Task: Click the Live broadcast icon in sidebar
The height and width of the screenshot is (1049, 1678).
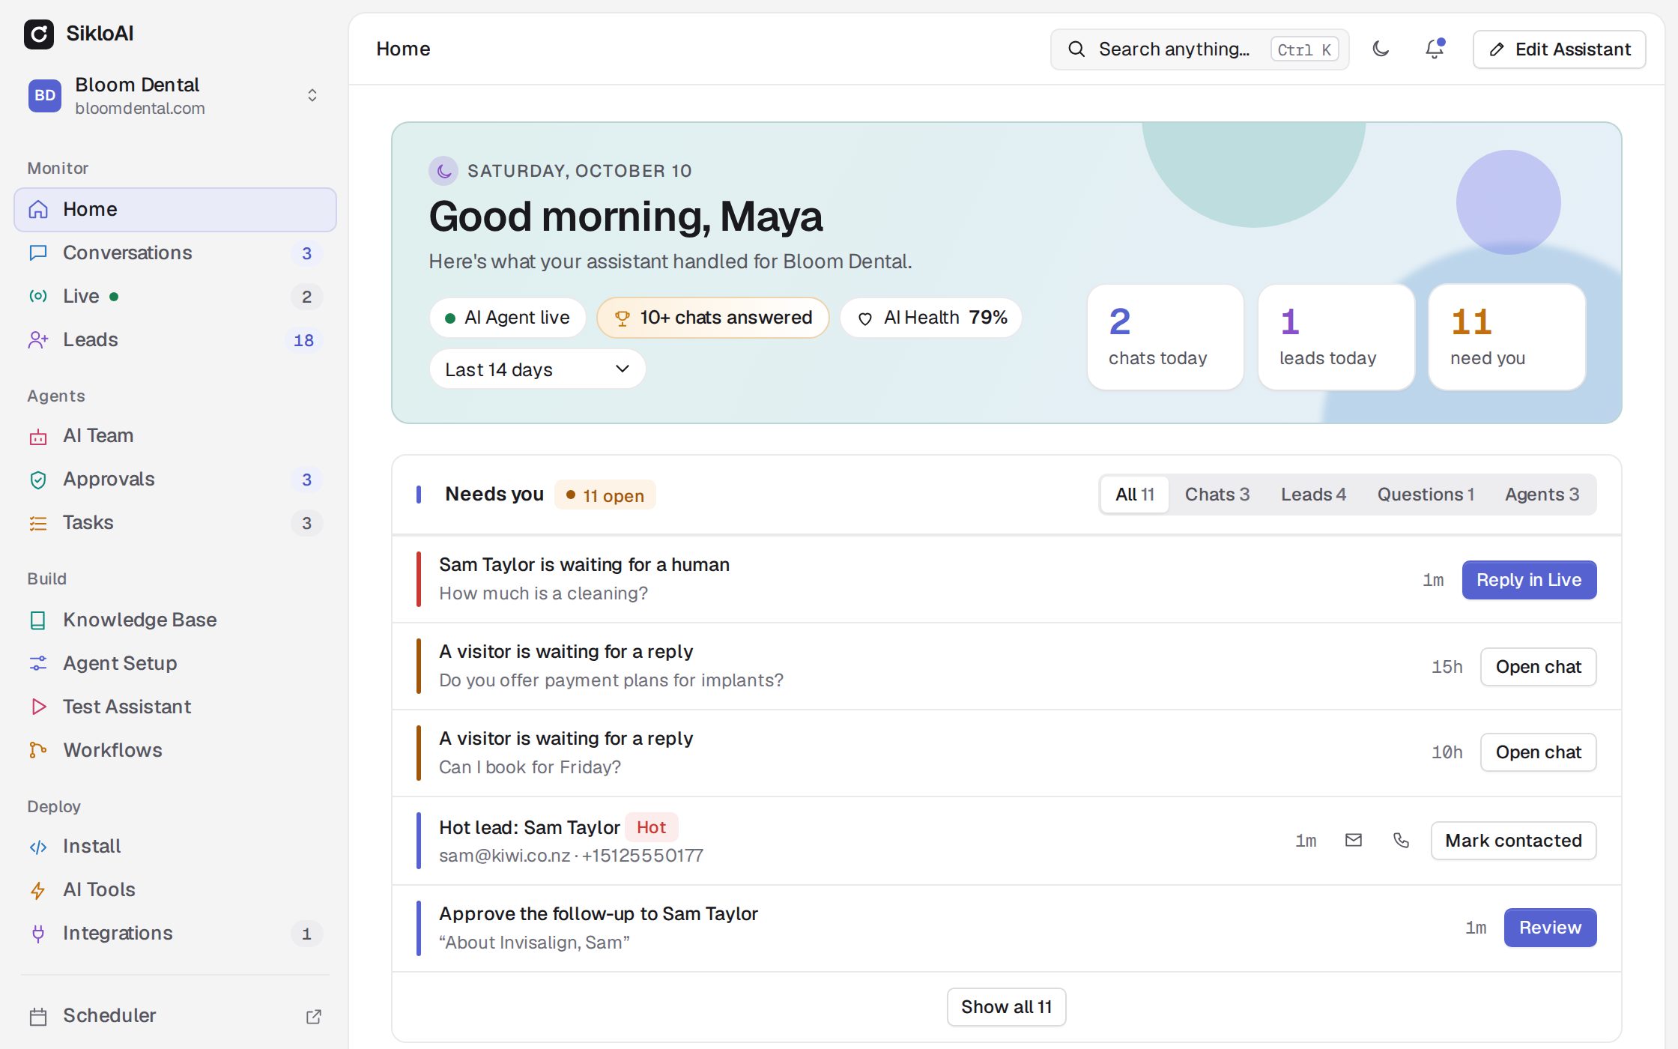Action: point(38,297)
